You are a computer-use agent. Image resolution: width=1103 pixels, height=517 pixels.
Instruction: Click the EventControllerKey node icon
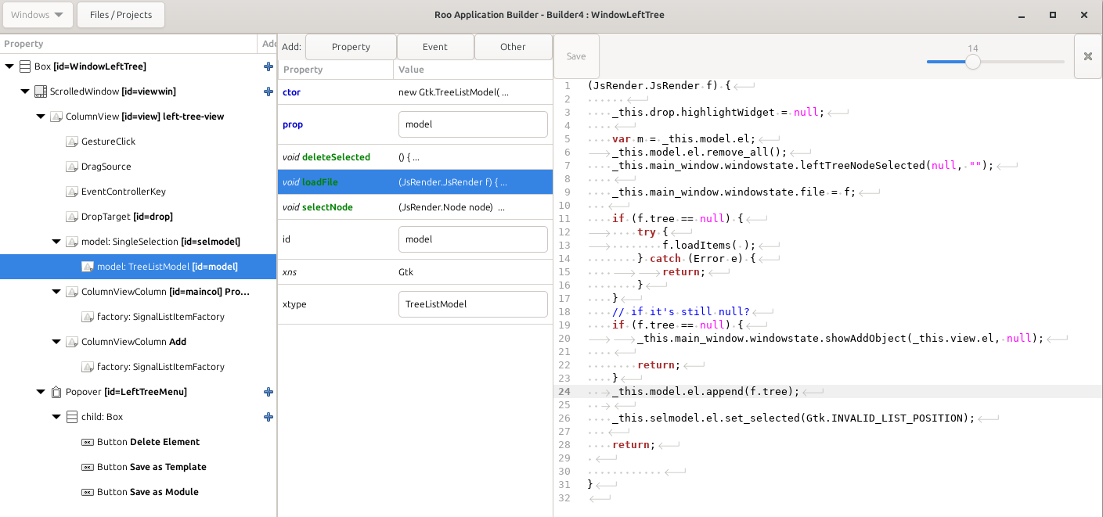point(72,192)
